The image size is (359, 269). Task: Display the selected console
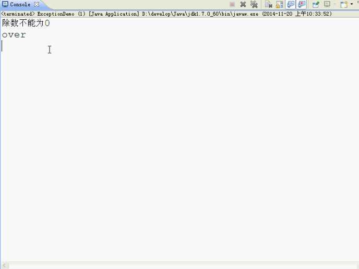[327, 4]
